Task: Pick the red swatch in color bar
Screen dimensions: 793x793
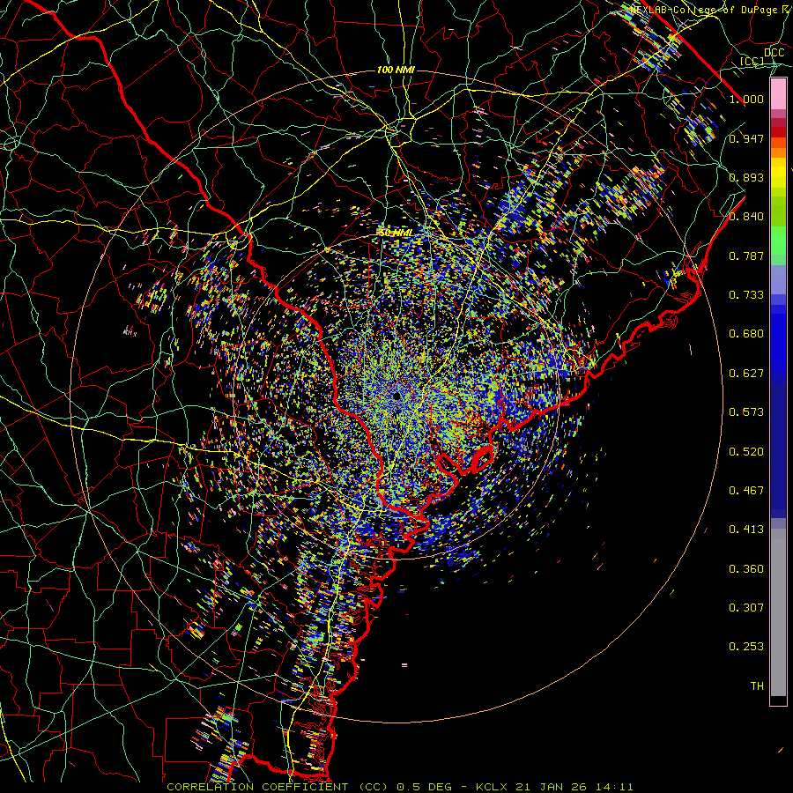Action: pos(778,132)
